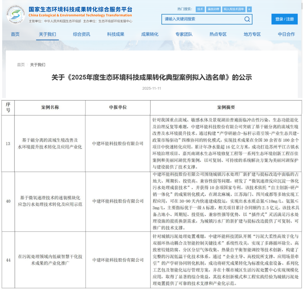The width and height of the screenshot is (305, 290).
Task: Click 首页 in the breadcrumb trail
Action: tap(21, 64)
